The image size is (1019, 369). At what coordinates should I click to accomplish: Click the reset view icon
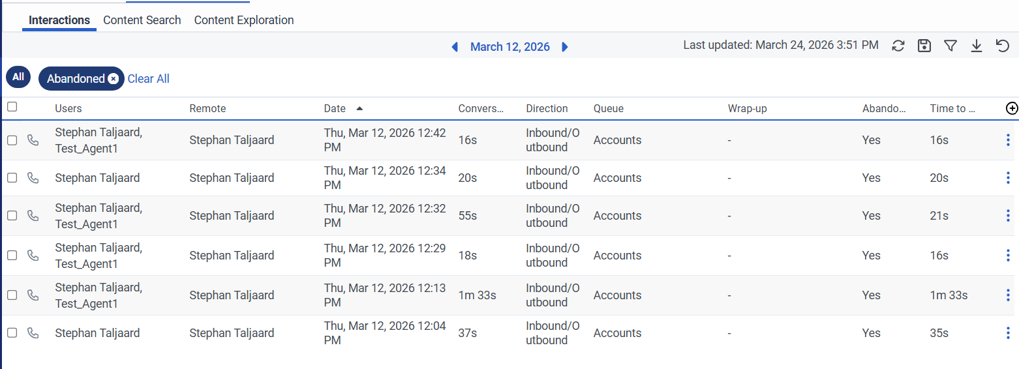coord(1003,46)
